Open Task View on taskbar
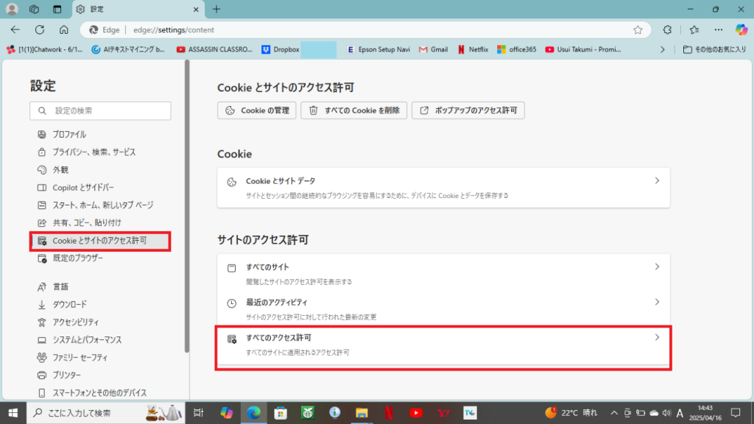Screen dimensions: 754x424 (198, 413)
